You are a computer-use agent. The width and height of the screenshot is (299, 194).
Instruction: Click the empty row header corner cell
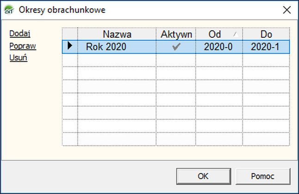[x=70, y=34]
